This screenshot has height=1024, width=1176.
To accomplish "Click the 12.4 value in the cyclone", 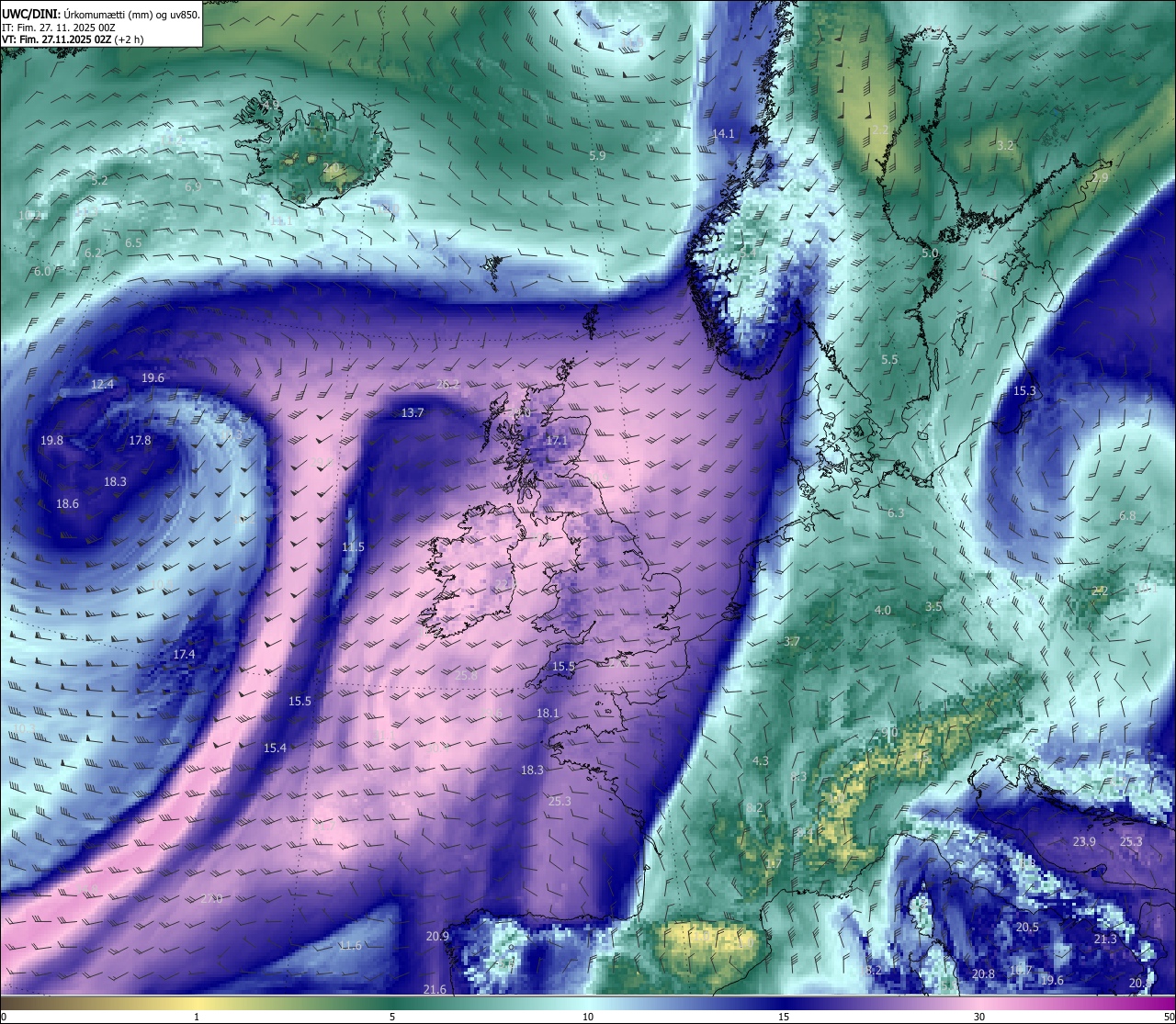I will (103, 385).
